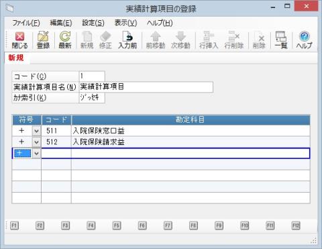Select the cell containing code 512
The image size is (322, 249).
click(56, 142)
